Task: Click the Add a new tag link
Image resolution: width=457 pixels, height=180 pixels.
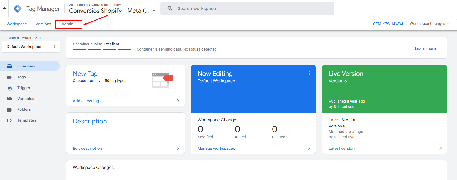Action: [86, 101]
